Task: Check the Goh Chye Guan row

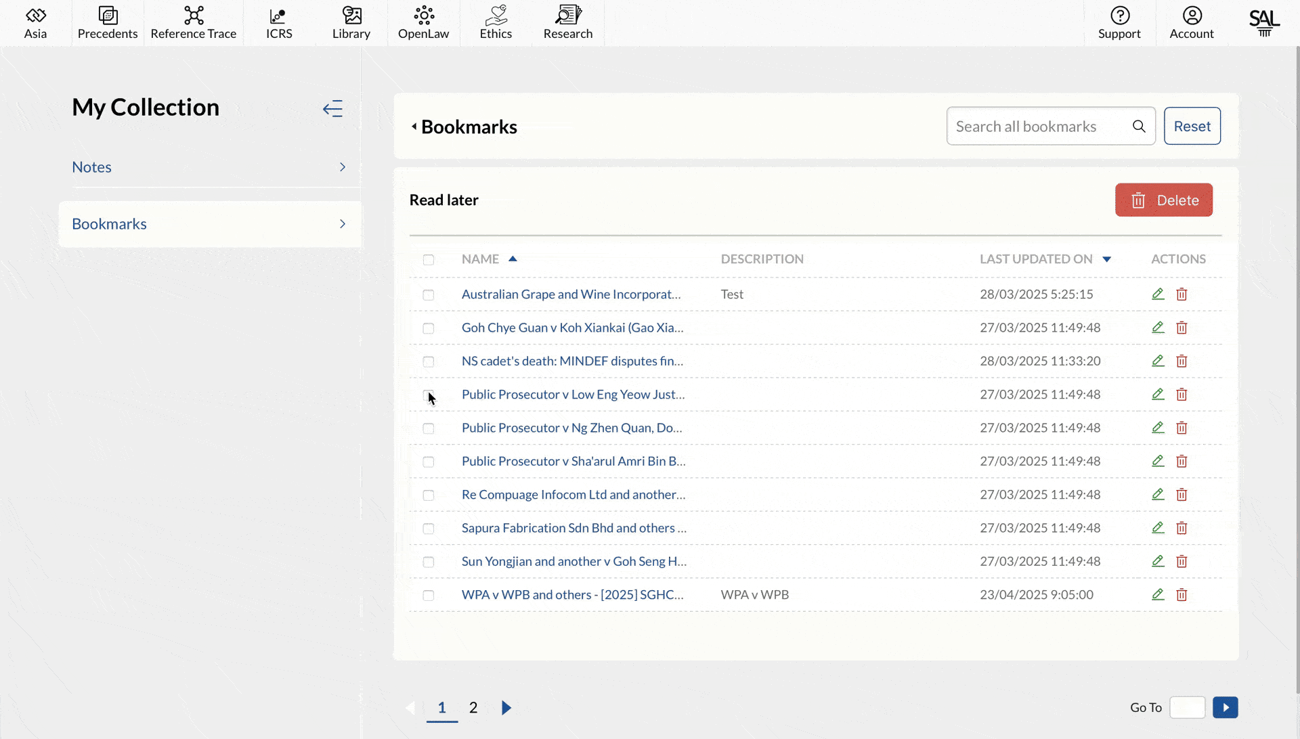Action: click(x=429, y=328)
